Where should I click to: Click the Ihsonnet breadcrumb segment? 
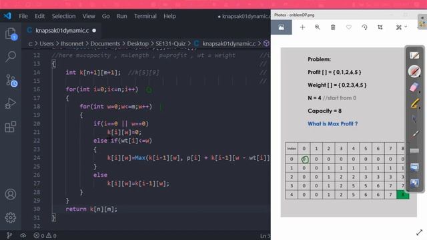(x=72, y=43)
